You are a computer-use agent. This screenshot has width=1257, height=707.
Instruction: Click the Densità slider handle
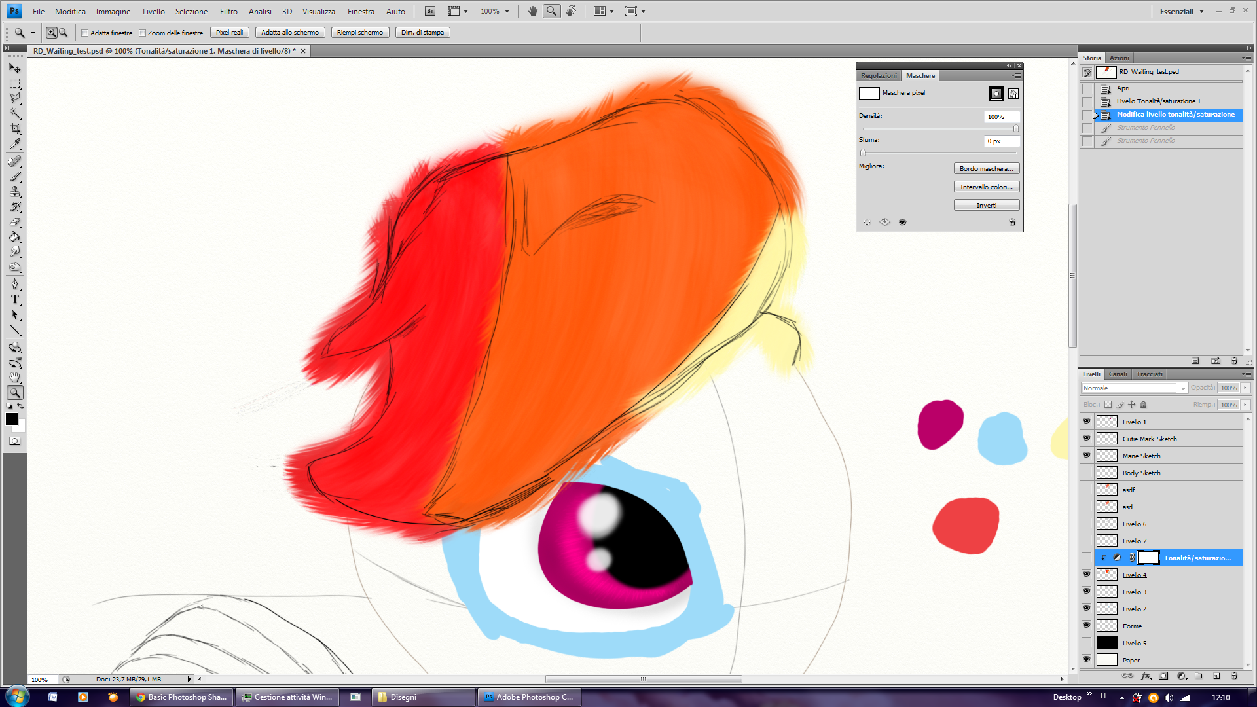click(x=1015, y=128)
